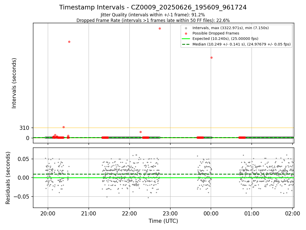Click the 00:00 time tick label
Viewport: 306px width, 230px height.
[211, 213]
